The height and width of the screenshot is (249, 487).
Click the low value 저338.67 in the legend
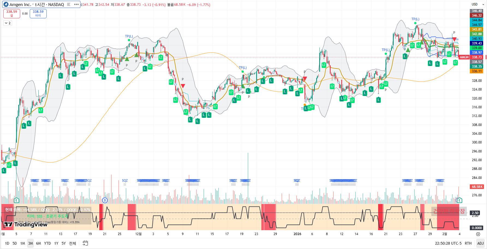[118, 5]
